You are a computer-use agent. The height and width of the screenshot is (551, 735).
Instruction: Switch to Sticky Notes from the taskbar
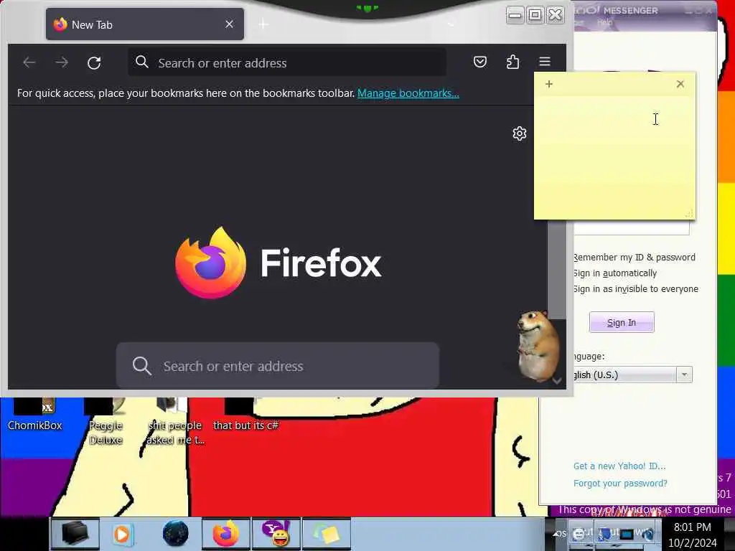(x=327, y=534)
